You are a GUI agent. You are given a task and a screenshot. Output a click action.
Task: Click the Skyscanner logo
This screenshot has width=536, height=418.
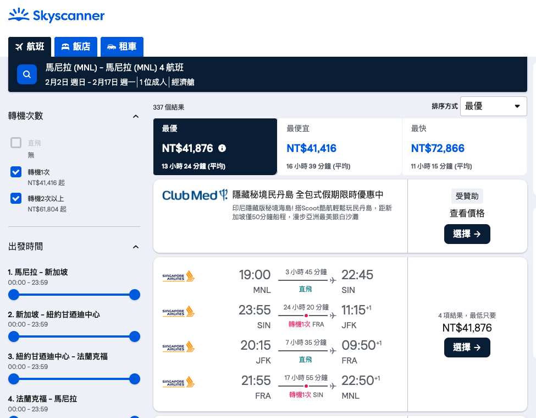(57, 15)
